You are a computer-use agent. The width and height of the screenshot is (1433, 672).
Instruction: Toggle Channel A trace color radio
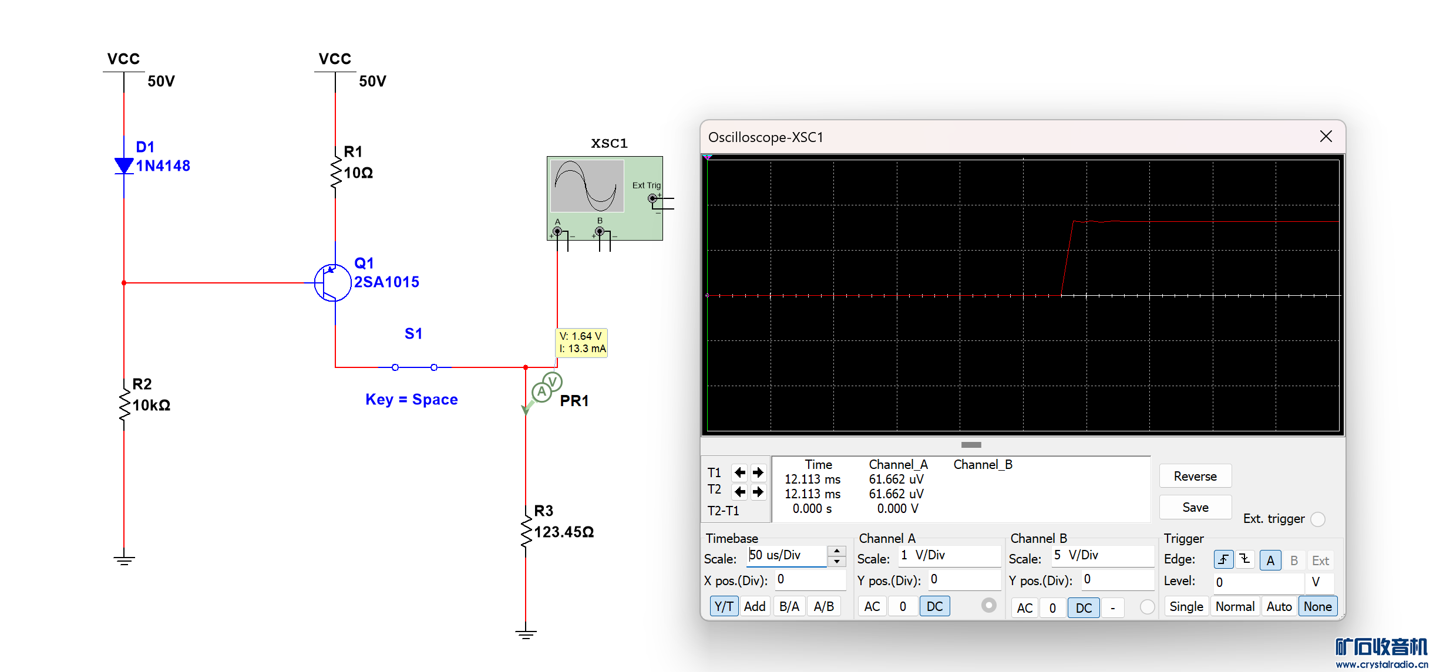(x=988, y=605)
